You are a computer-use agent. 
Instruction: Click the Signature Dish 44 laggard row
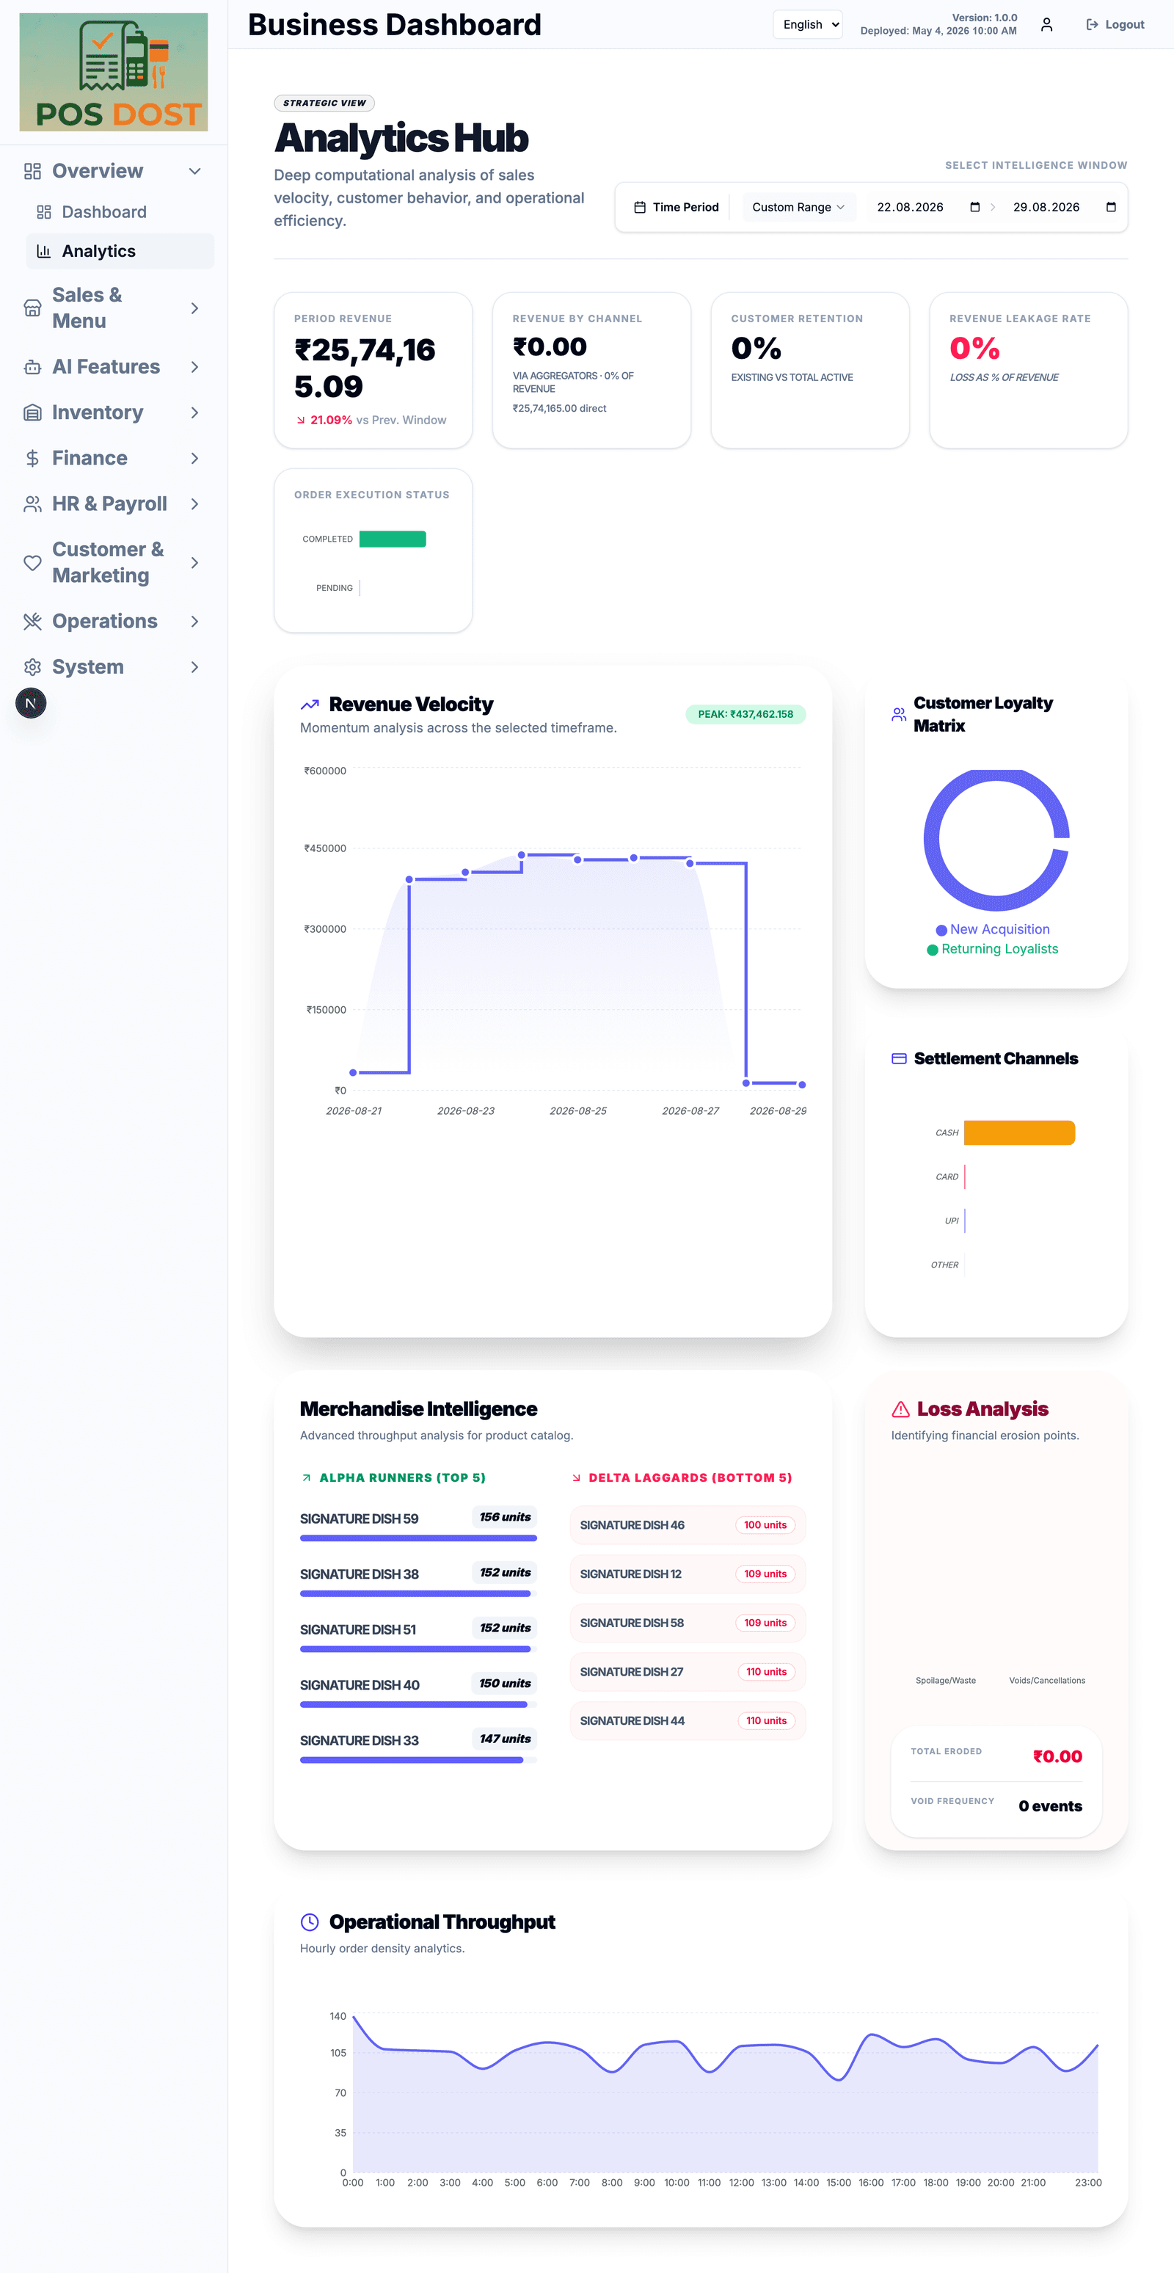pyautogui.click(x=688, y=1720)
